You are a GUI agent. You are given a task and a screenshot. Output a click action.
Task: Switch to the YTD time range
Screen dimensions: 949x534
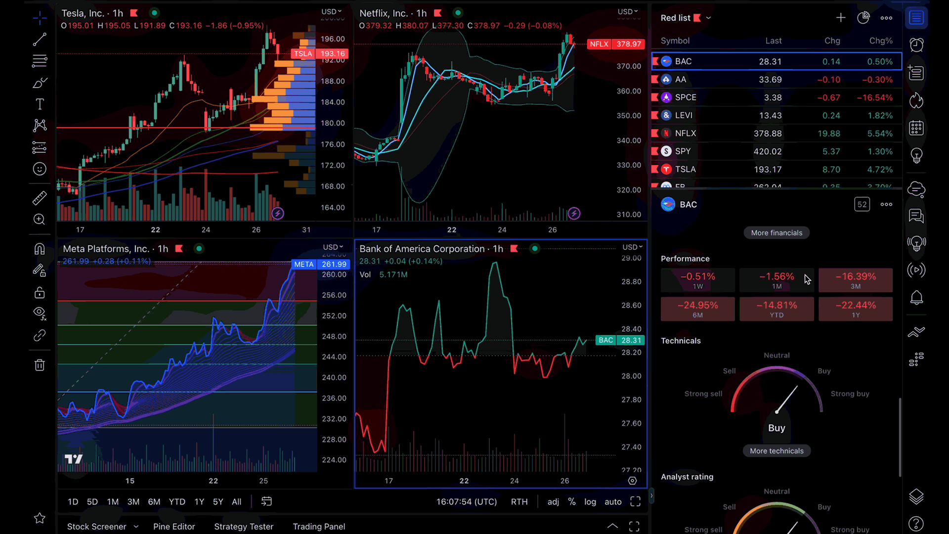point(177,502)
